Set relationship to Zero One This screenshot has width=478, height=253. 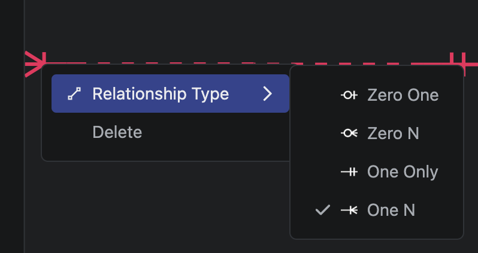click(x=403, y=95)
